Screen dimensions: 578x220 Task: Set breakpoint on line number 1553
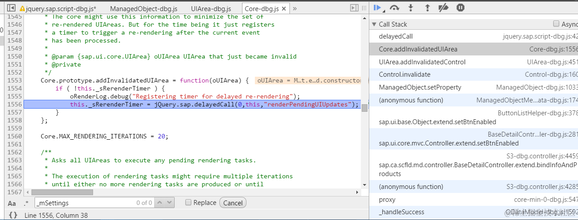point(14,80)
